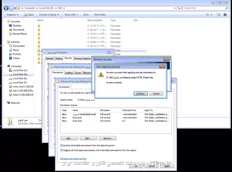This screenshot has width=232, height=172.
Task: Open the Organize menu
Action: pyautogui.click(x=12, y=14)
